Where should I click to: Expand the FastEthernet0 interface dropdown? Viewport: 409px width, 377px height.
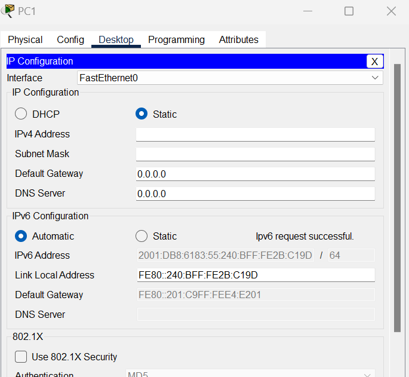(230, 78)
